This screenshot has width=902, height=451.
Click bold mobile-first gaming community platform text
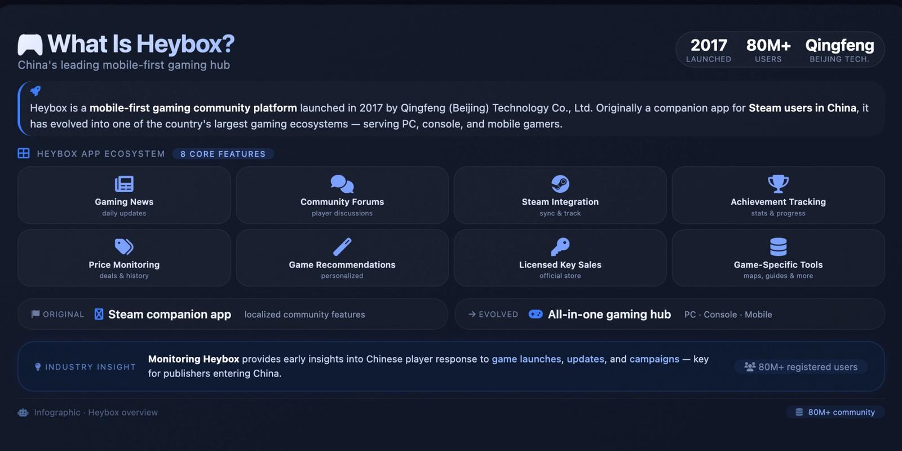(193, 108)
